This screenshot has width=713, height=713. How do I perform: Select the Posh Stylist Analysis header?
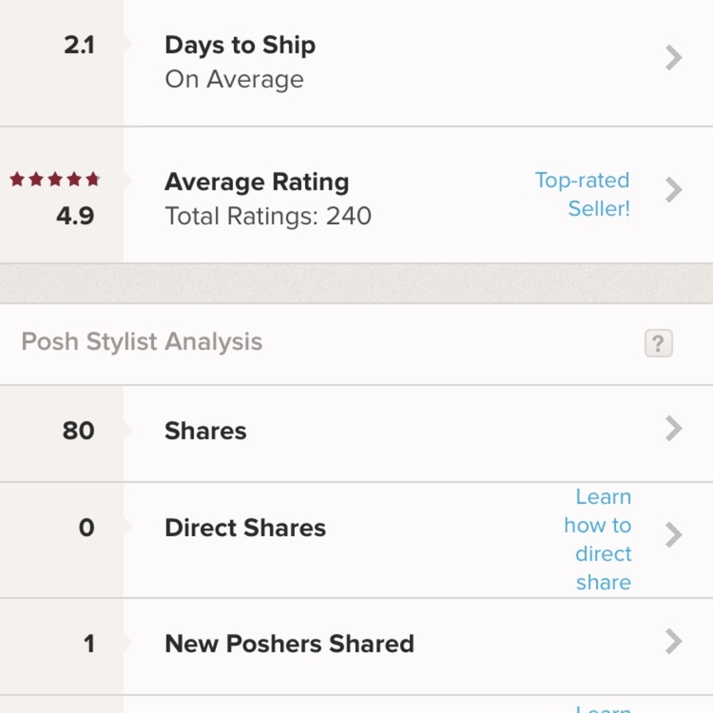click(140, 342)
